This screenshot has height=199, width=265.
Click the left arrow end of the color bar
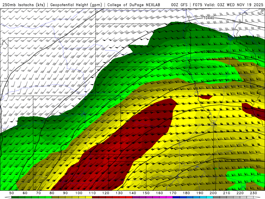(8, 197)
